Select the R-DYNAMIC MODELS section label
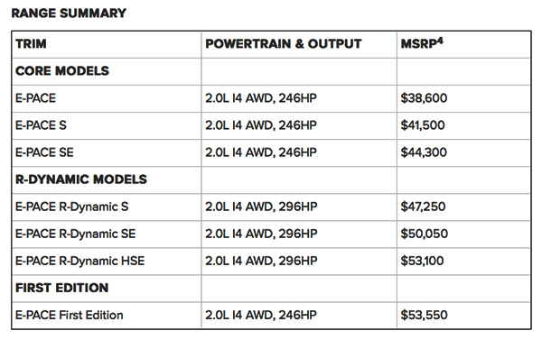The height and width of the screenshot is (340, 542). [x=81, y=179]
